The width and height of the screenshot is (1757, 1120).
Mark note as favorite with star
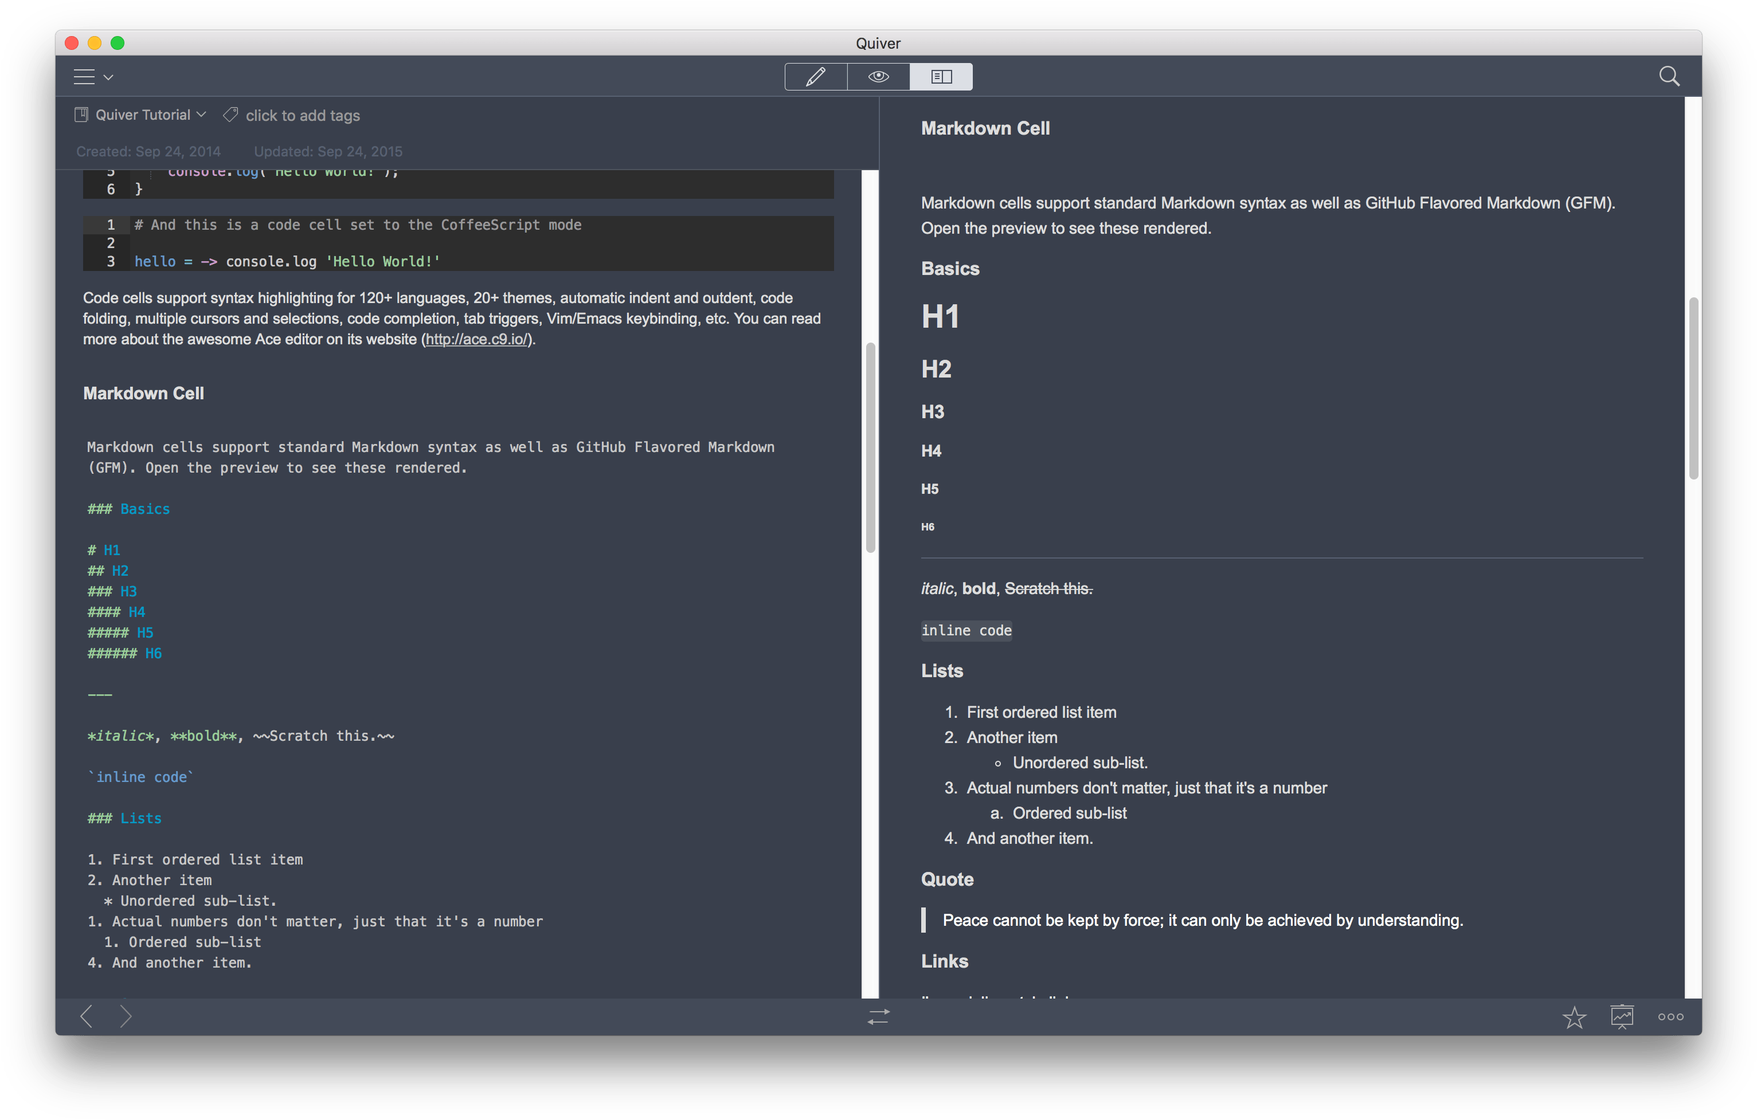click(x=1575, y=1016)
